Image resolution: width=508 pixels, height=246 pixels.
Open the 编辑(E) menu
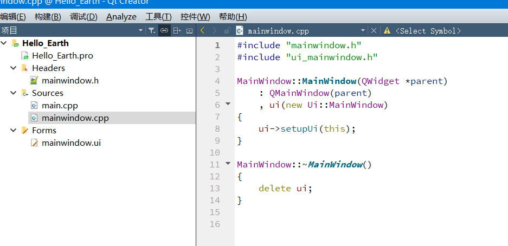[x=12, y=17]
